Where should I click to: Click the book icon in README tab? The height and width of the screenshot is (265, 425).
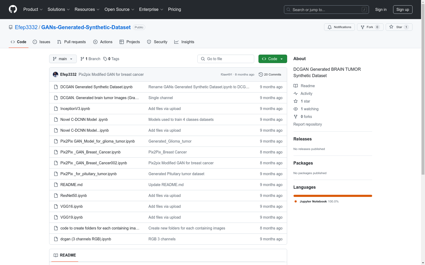[56, 255]
